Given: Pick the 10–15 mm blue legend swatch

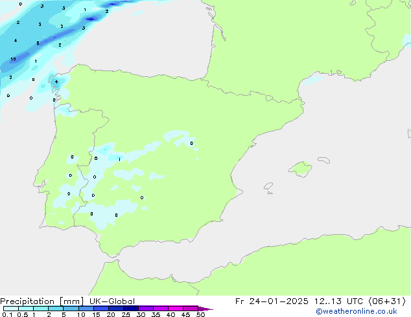Looking at the screenshot, I should [86, 309].
